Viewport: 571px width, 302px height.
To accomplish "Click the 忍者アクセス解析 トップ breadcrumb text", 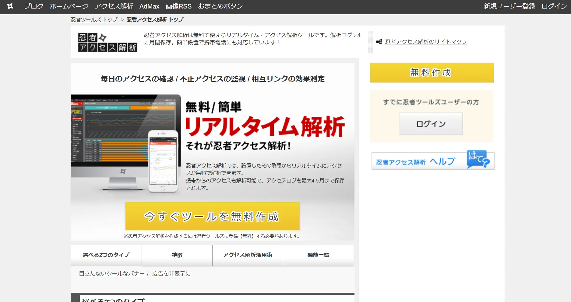I will [x=155, y=19].
